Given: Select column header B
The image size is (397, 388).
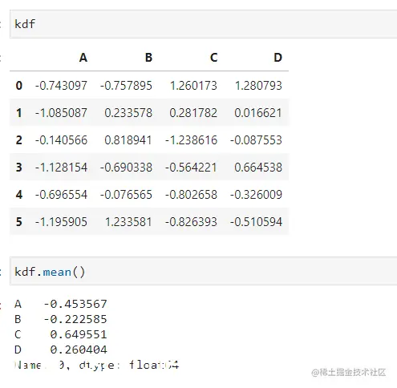Looking at the screenshot, I should [x=148, y=58].
